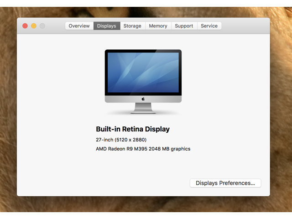Viewport: 292px width, 219px height.
Task: Click the Apple logo on the iMac
Action: coord(143,99)
